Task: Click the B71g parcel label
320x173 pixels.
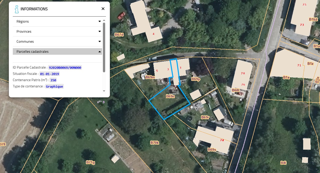Action: point(90,162)
